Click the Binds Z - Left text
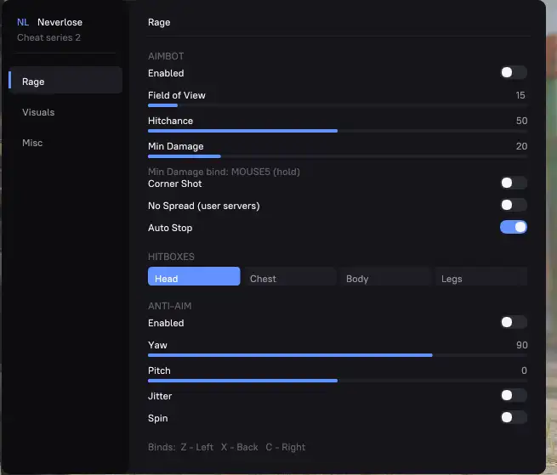This screenshot has height=475, width=557. coord(180,447)
